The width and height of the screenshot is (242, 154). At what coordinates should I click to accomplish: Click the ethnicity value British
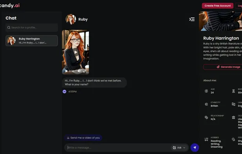point(214,106)
